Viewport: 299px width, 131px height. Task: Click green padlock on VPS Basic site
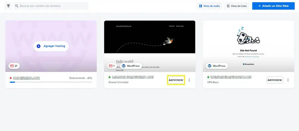(x=208, y=77)
